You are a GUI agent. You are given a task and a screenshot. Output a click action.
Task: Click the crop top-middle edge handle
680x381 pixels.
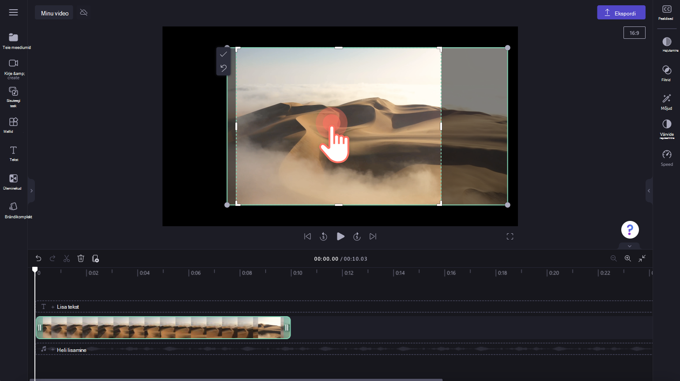pyautogui.click(x=339, y=48)
